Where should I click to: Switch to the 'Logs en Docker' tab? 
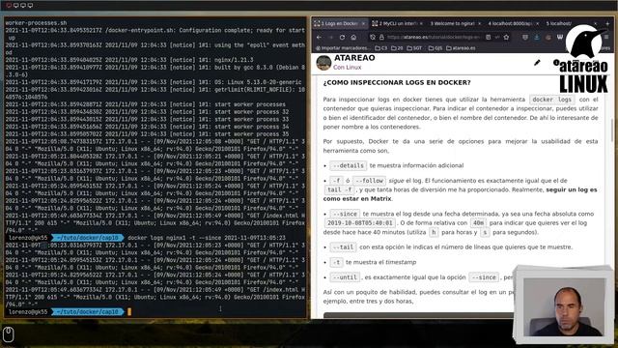tap(339, 23)
